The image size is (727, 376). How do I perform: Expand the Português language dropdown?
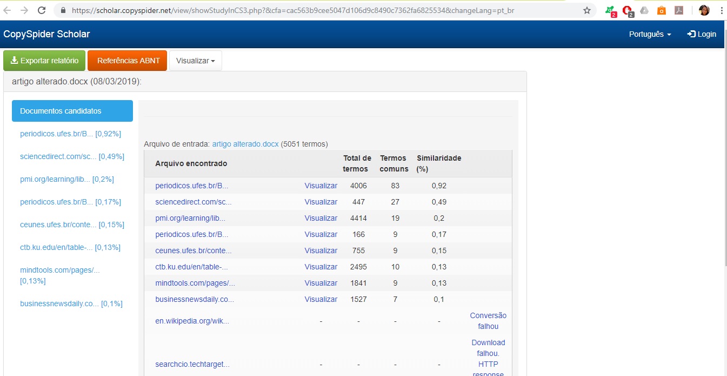pyautogui.click(x=650, y=34)
